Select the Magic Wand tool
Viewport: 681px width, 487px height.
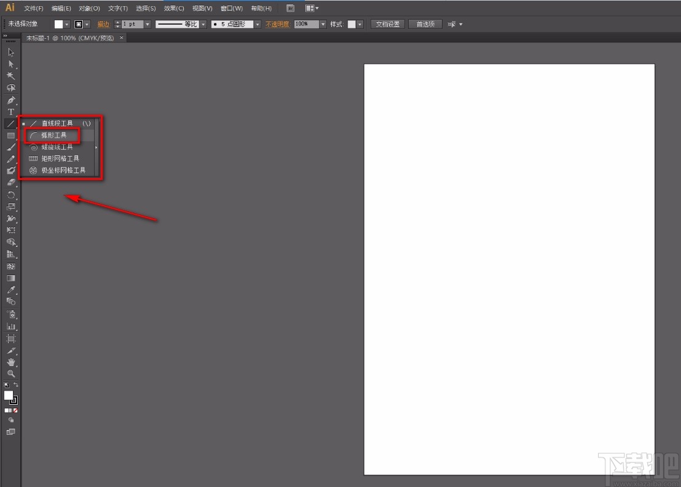tap(11, 76)
